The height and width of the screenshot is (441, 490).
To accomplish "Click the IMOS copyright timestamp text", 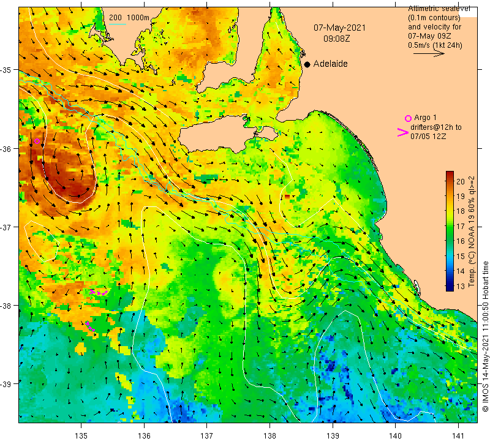I will tap(485, 336).
